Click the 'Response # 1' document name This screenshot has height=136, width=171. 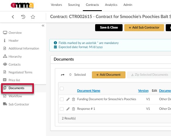pos(86,109)
